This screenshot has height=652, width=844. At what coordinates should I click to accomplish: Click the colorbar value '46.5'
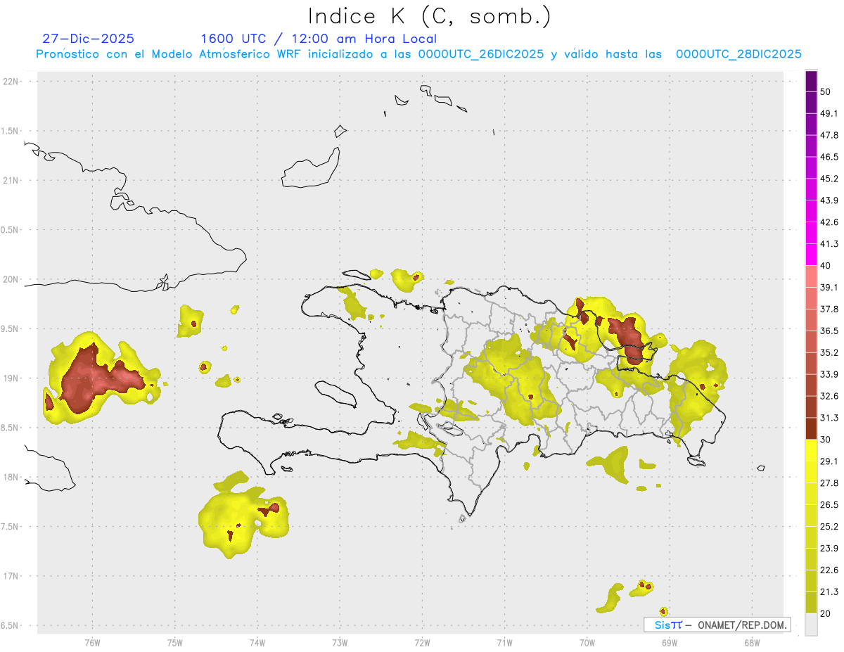click(829, 157)
